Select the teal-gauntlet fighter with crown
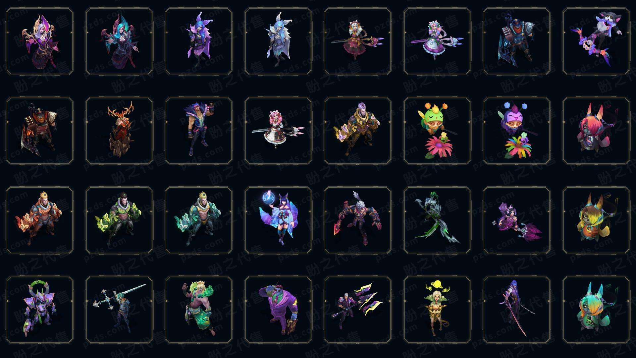Viewport: 636px width, 358px height. click(x=199, y=220)
